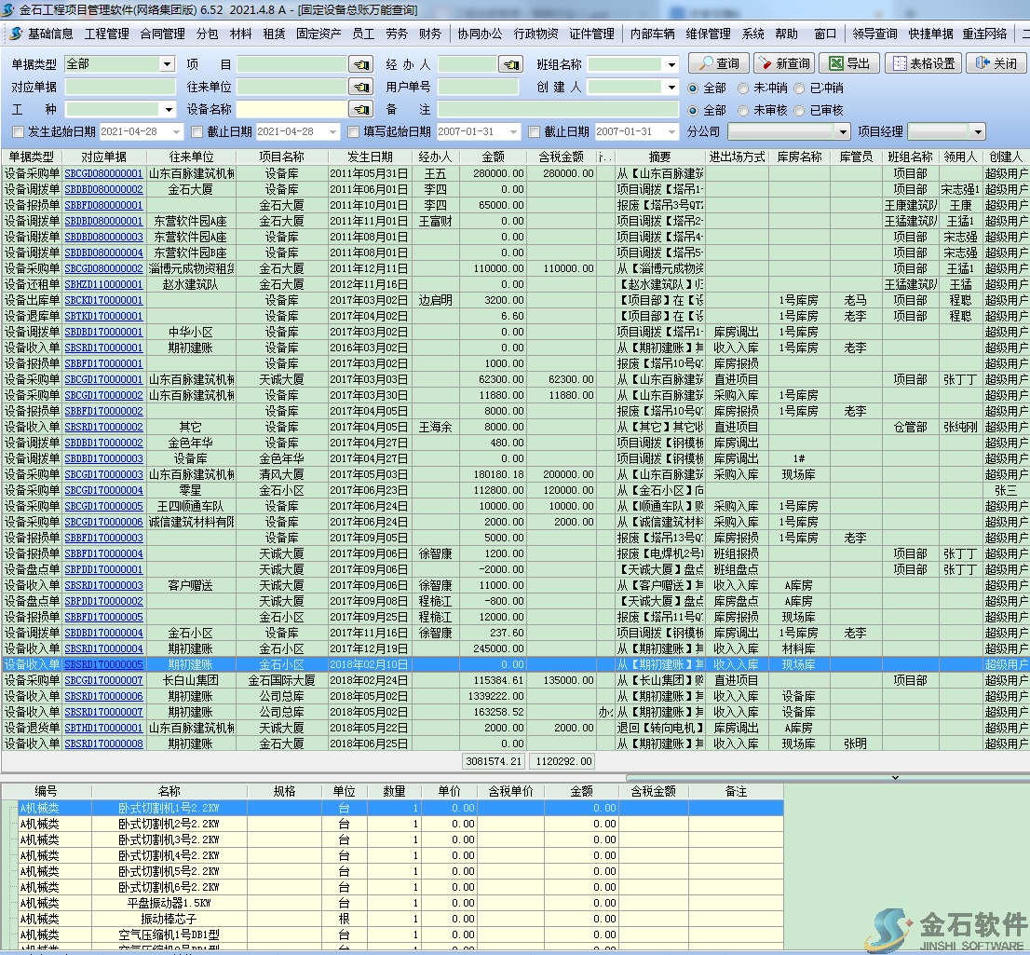
Task: Select the 已审核 radio button
Action: (x=797, y=110)
